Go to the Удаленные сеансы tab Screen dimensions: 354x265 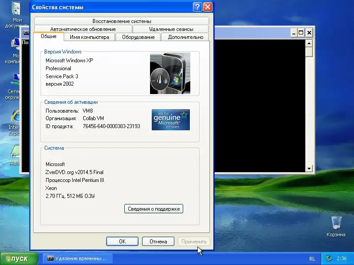(x=171, y=29)
